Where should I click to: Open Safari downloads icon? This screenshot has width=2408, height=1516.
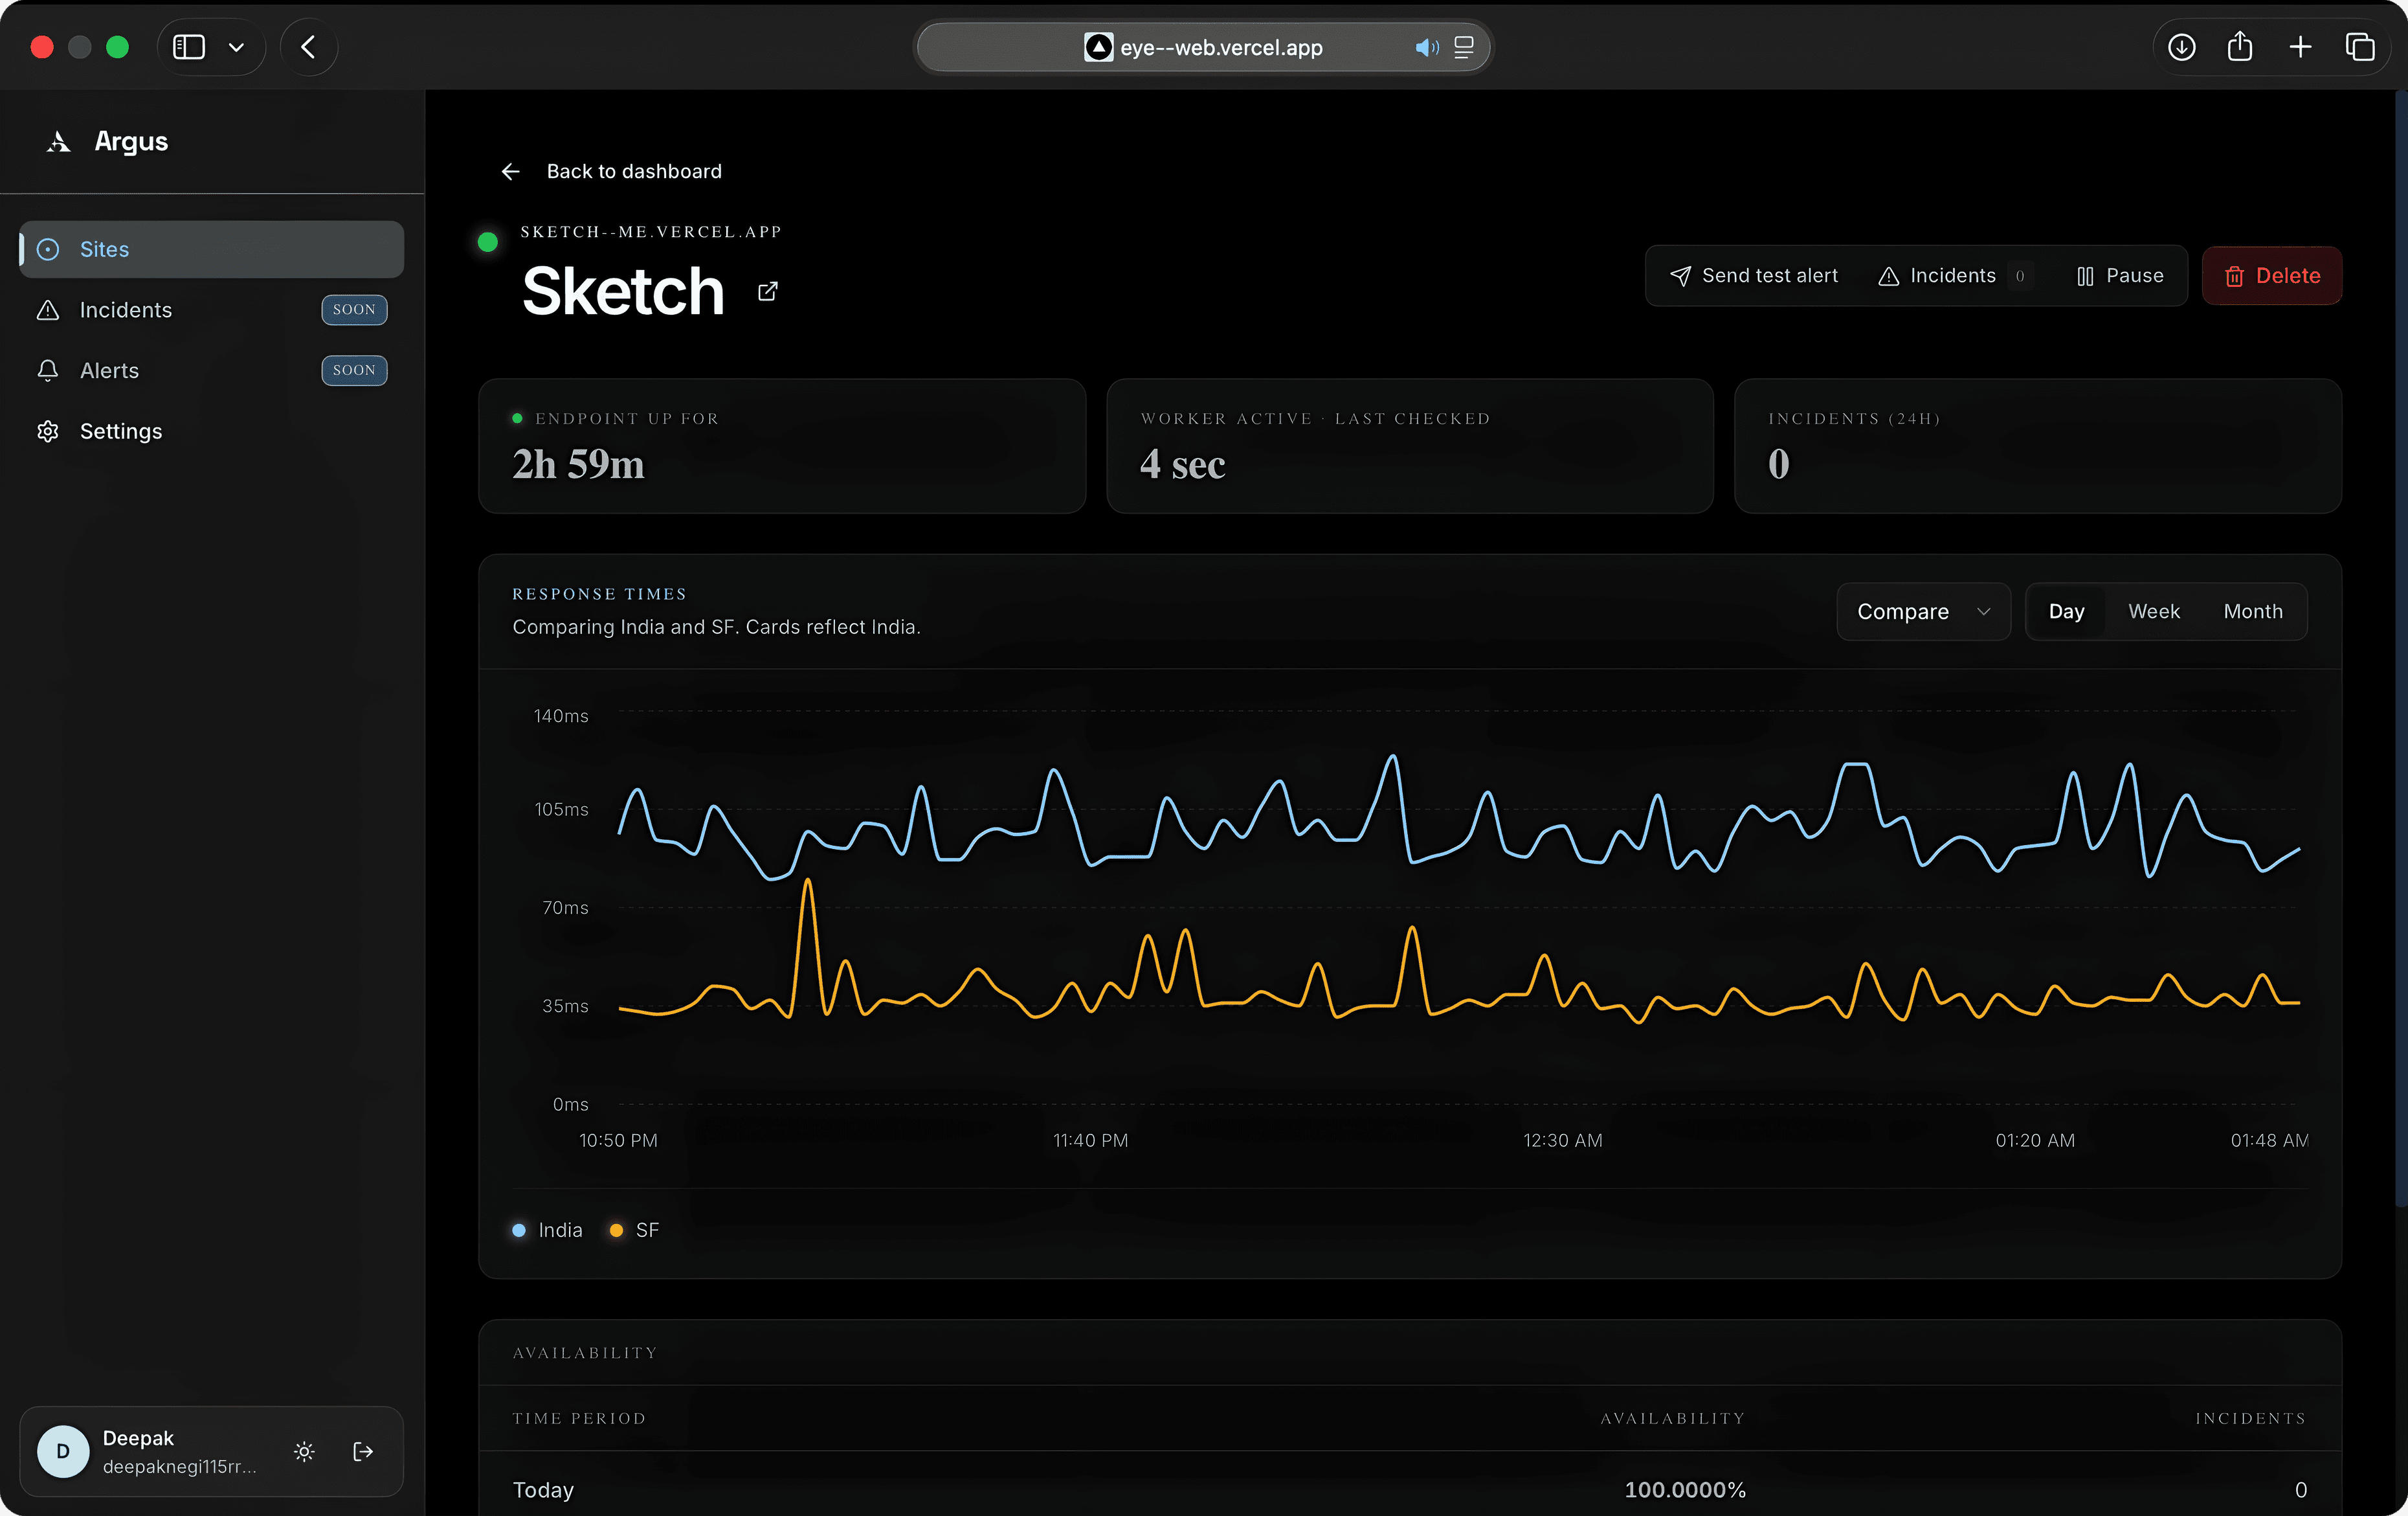pos(2182,47)
